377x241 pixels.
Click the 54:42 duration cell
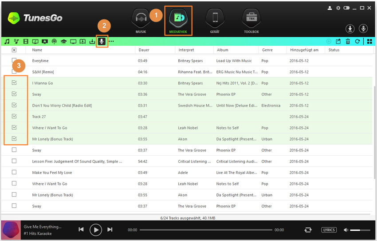[142, 162]
